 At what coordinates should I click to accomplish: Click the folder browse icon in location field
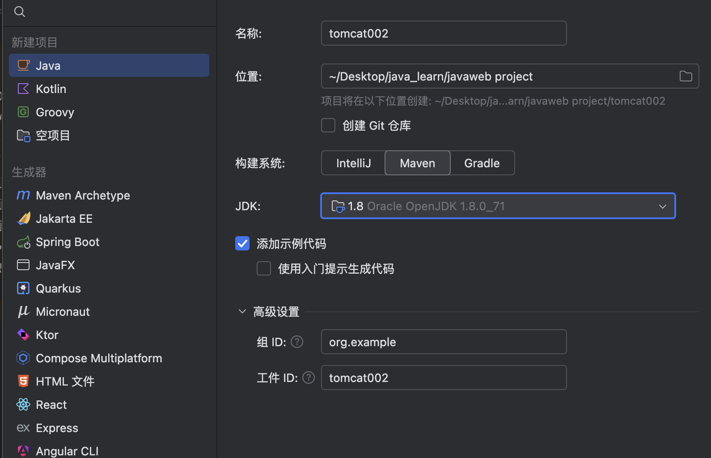(x=686, y=76)
